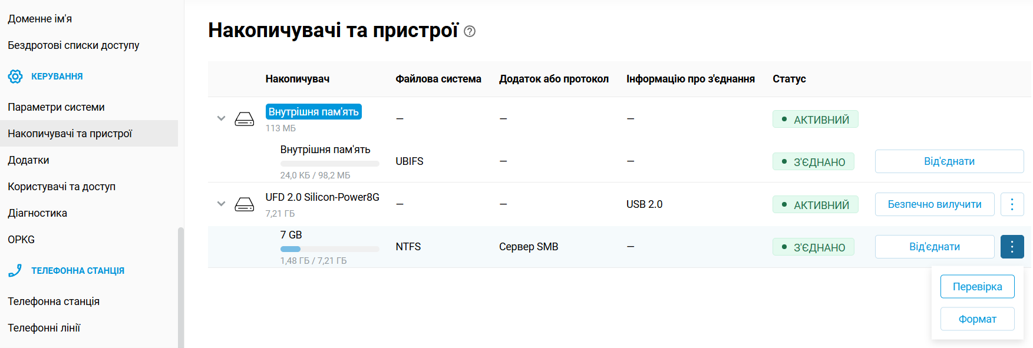Click the ТЕЛЕФОННА СТАНЦІЯ section heading
This screenshot has height=348, width=1033.
pyautogui.click(x=78, y=271)
